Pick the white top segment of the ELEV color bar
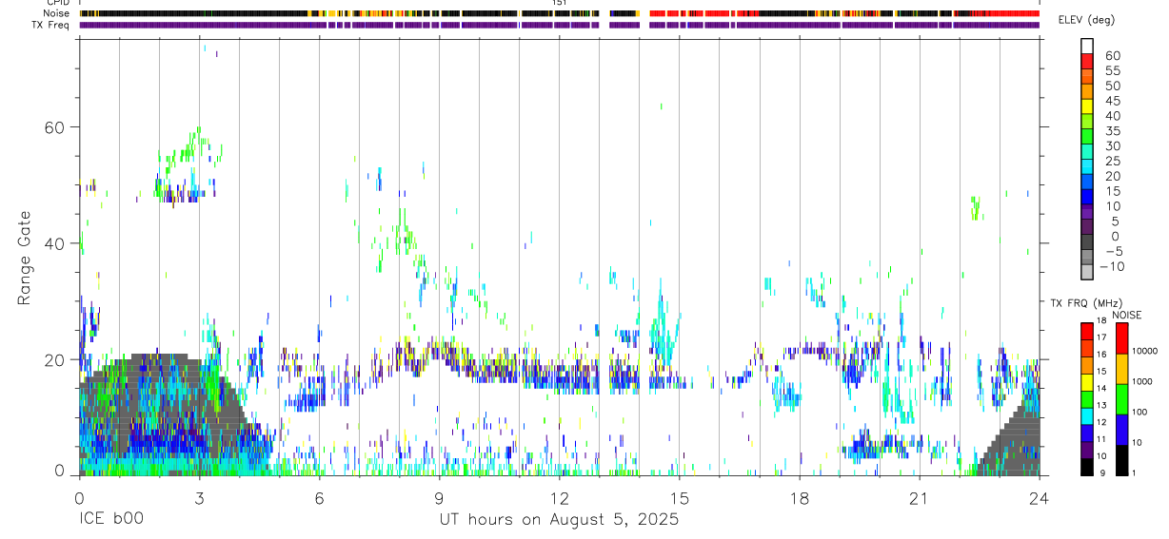 point(1087,48)
